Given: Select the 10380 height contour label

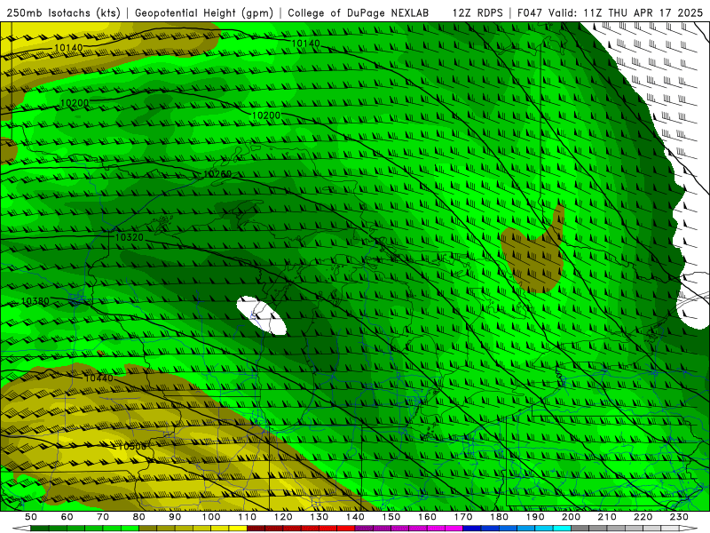Looking at the screenshot, I should point(35,301).
